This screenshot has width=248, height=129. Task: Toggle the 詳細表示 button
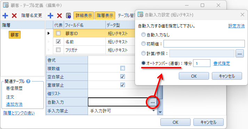[84, 16]
